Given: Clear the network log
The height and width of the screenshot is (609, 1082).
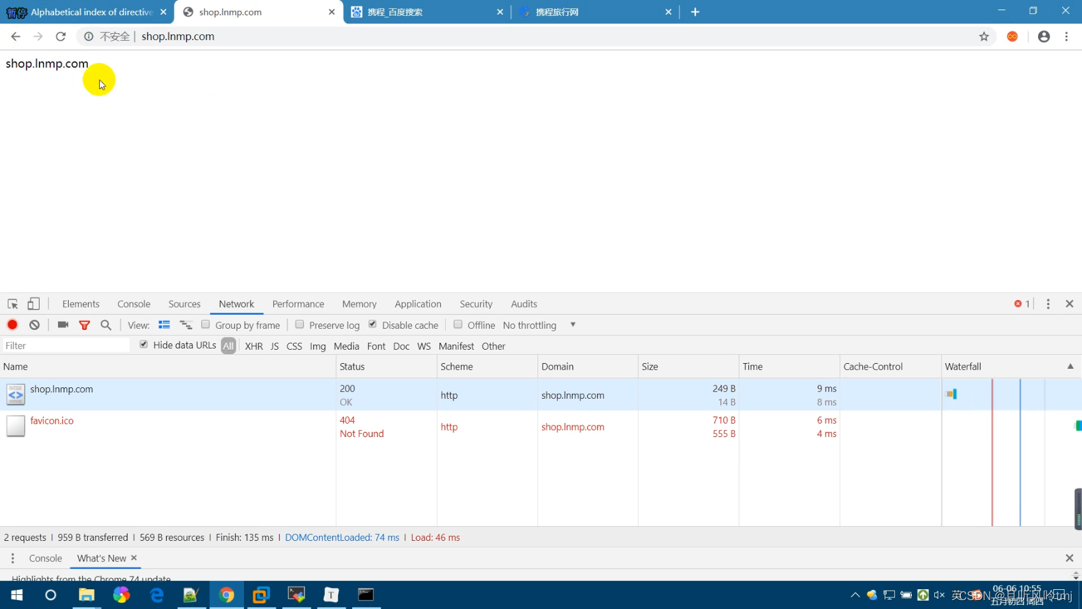Looking at the screenshot, I should click(34, 325).
